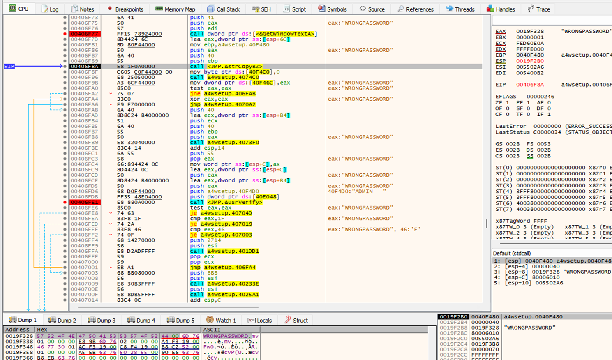Toggle the breakpoint at address 00406F77
The image size is (612, 360).
(x=65, y=34)
